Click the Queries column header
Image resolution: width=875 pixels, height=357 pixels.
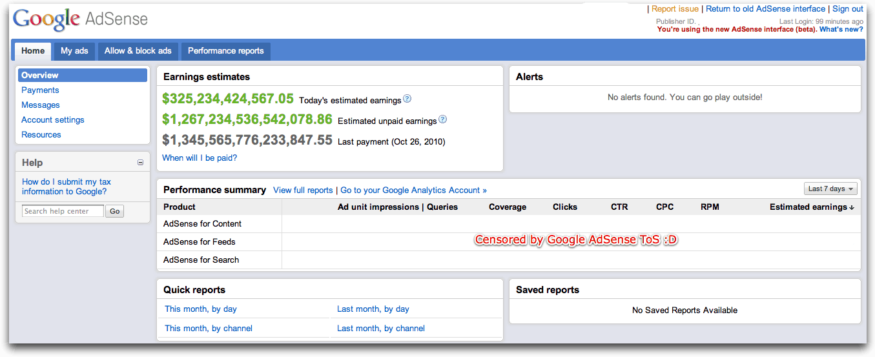coord(442,207)
